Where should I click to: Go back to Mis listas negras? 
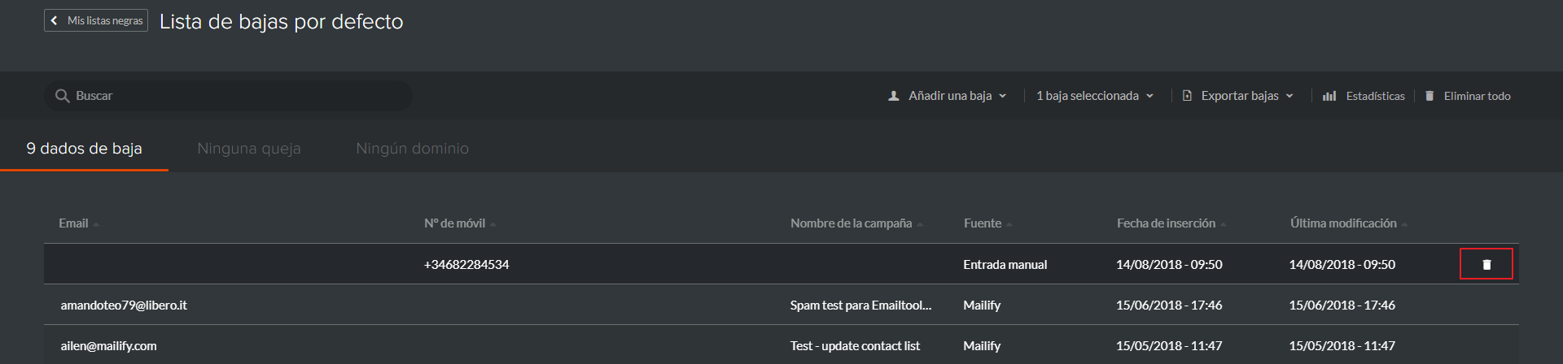pyautogui.click(x=96, y=20)
